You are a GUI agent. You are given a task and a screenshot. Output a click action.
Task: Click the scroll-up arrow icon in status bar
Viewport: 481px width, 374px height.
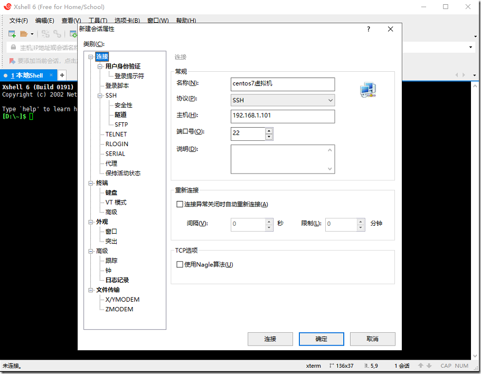pos(421,366)
